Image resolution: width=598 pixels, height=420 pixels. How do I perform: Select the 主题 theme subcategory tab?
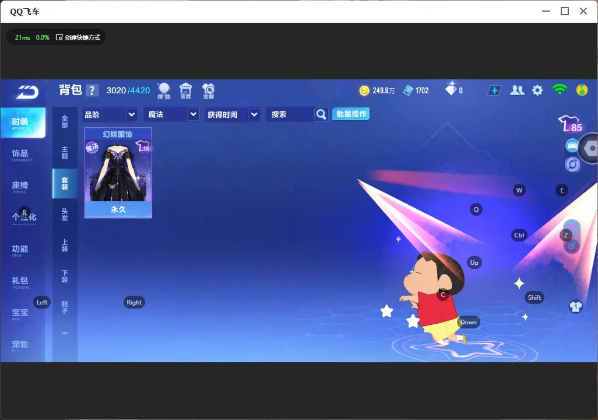click(x=65, y=152)
